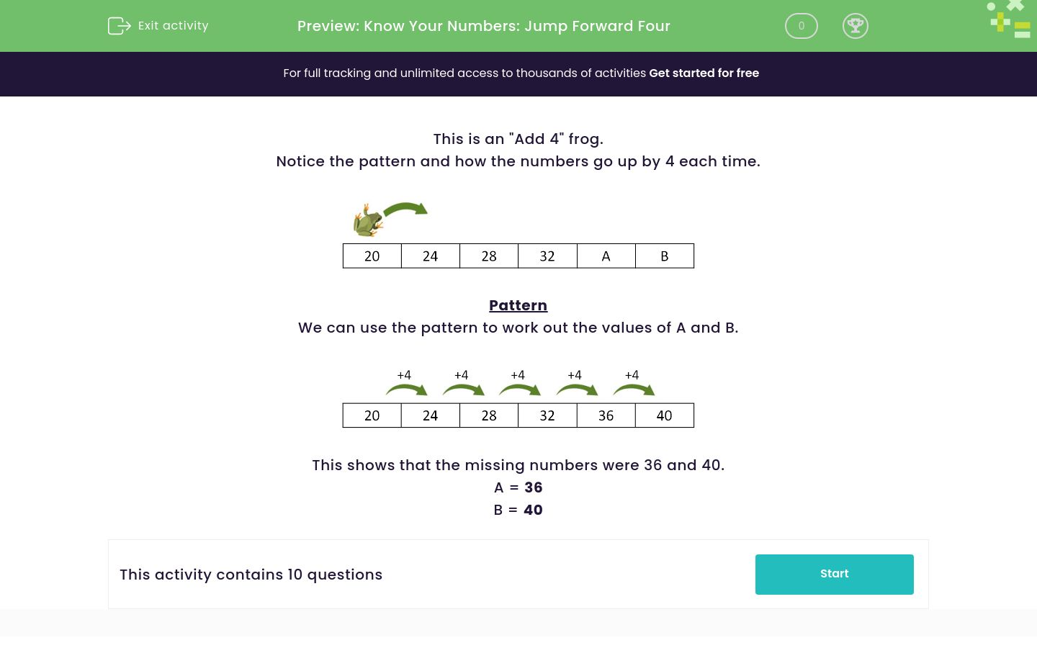This screenshot has width=1037, height=648.
Task: Click the cell showing 36 in the pattern row
Action: (x=606, y=415)
